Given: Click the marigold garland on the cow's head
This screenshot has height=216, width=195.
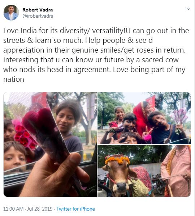Looking at the screenshot, I should click(117, 159).
